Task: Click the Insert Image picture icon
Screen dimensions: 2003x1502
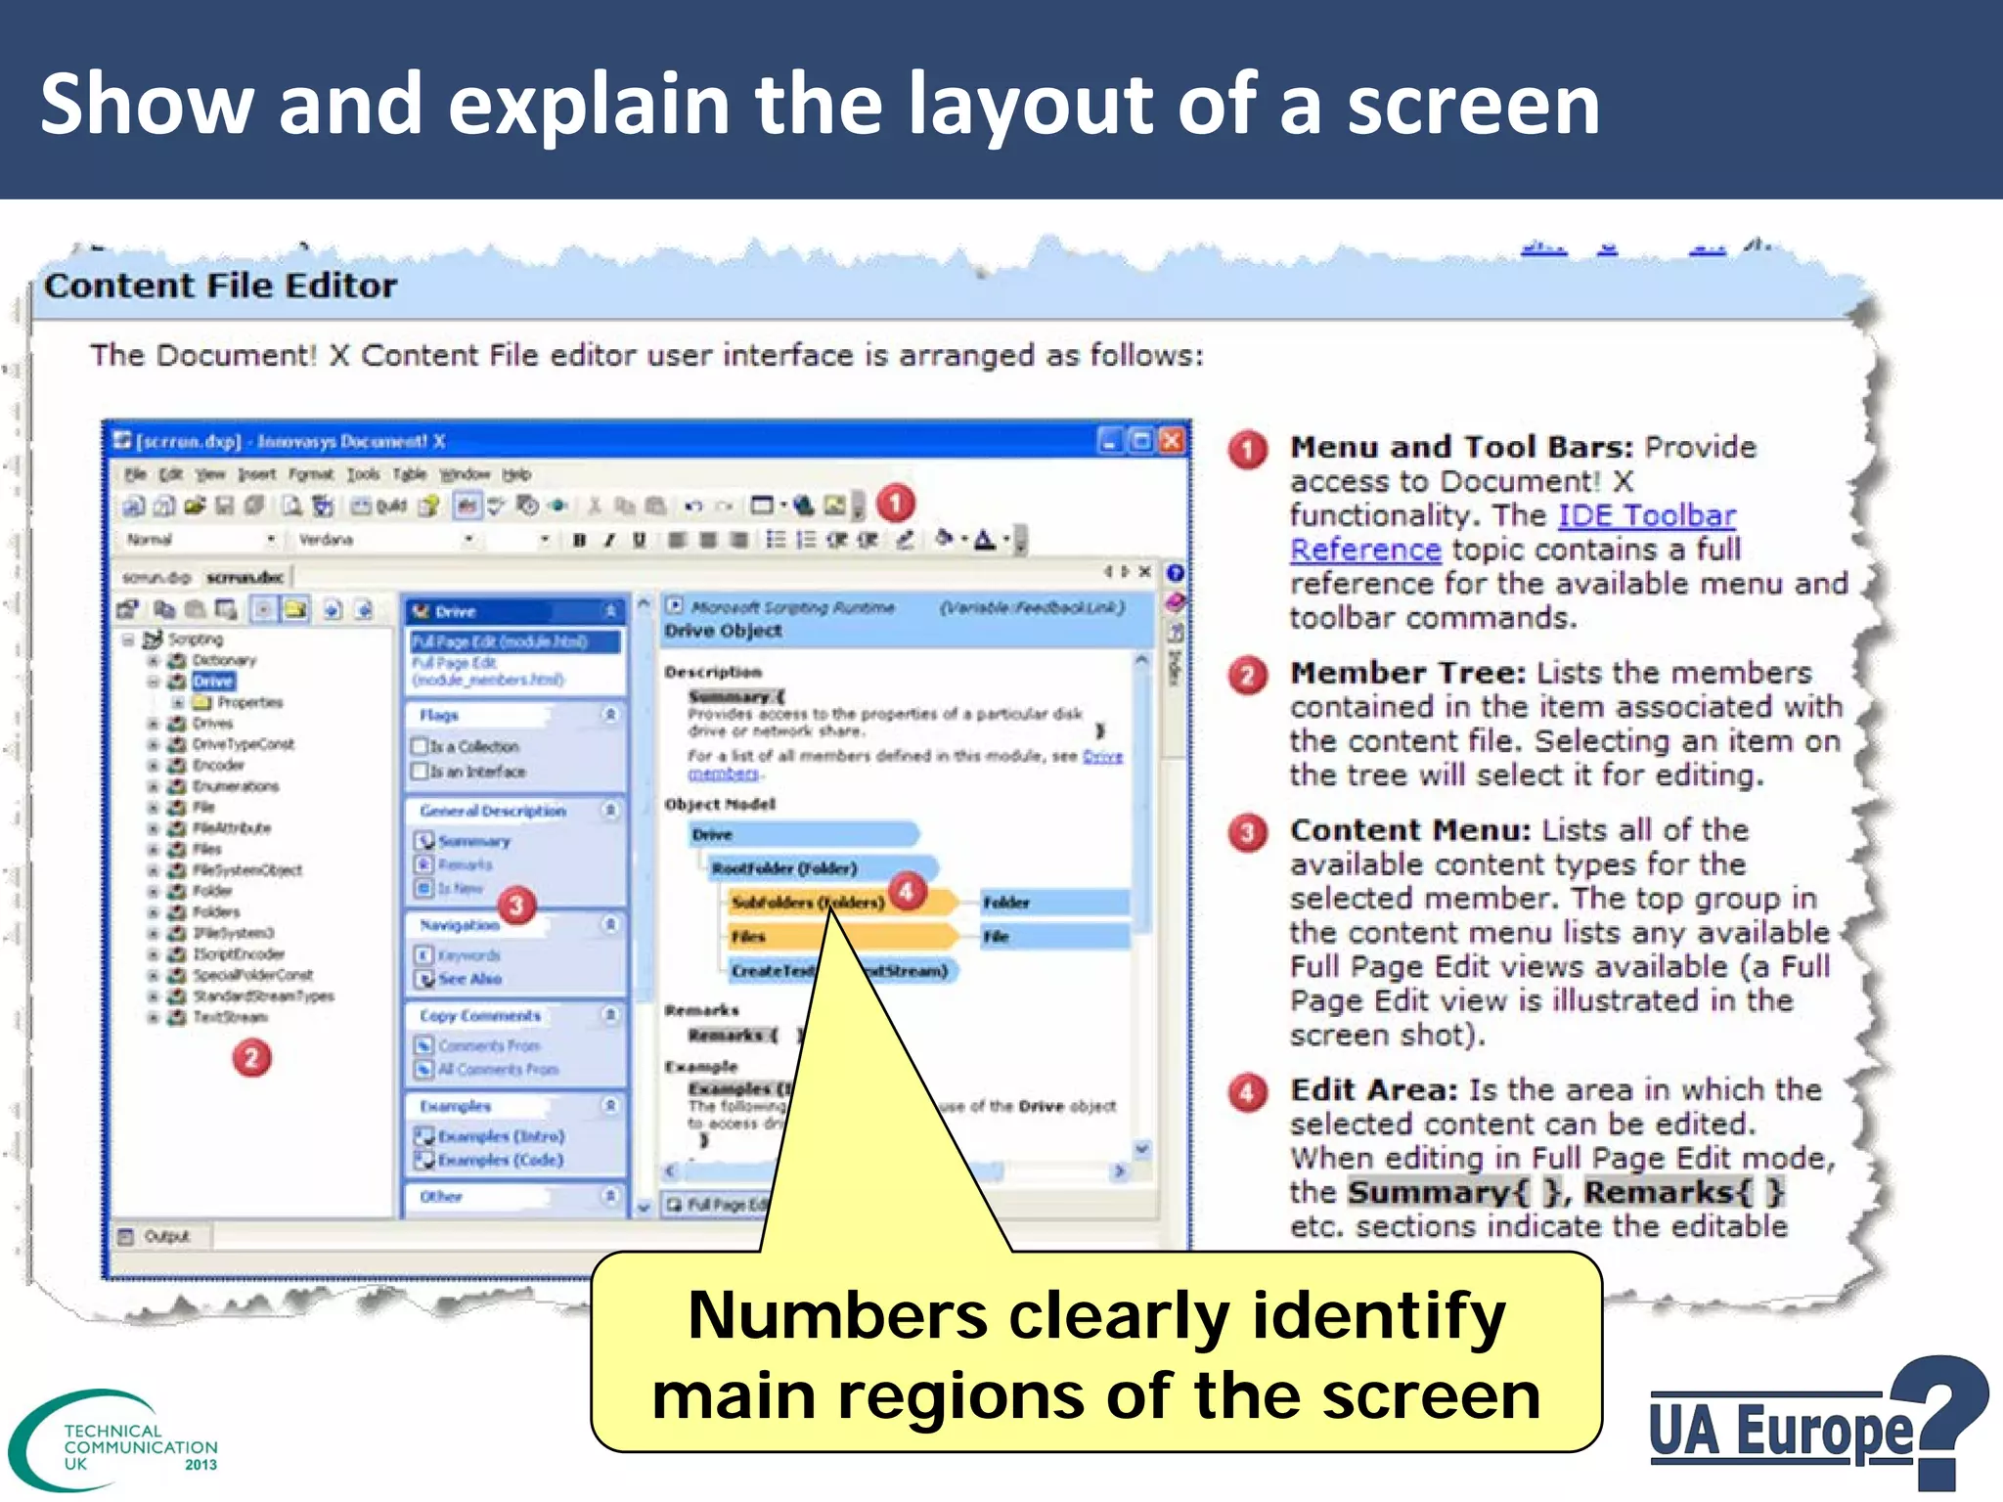Action: pyautogui.click(x=834, y=506)
